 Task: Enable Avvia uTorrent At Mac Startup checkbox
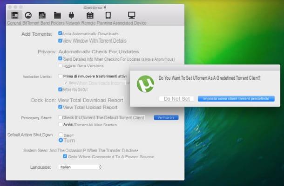tap(60, 124)
